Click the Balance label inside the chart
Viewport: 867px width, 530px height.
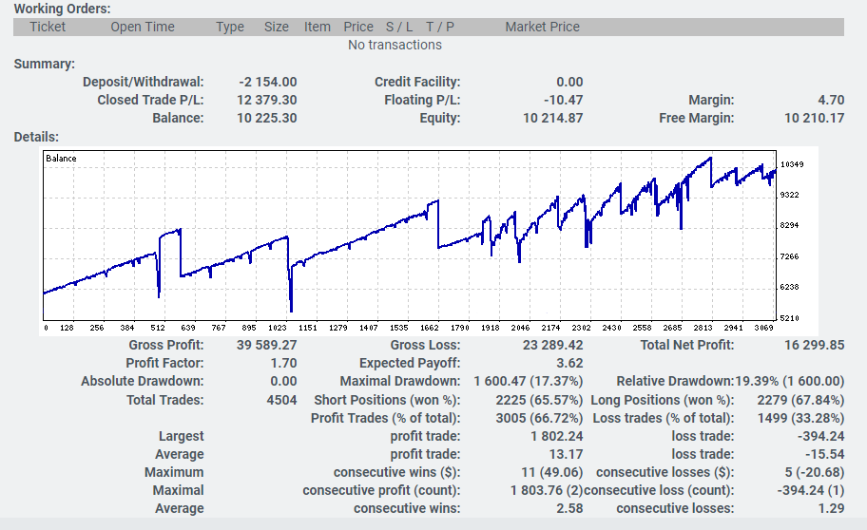pyautogui.click(x=61, y=159)
